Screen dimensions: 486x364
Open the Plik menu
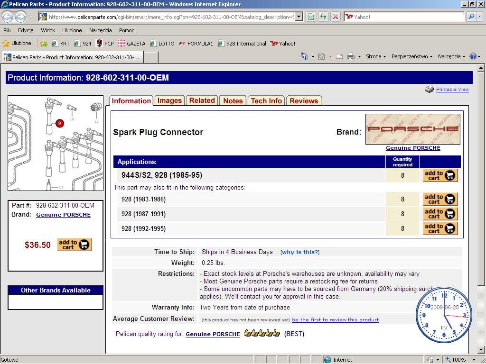pyautogui.click(x=7, y=30)
